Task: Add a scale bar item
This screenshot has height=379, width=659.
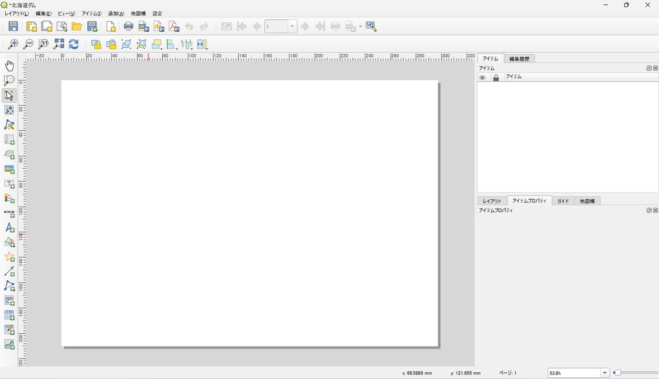Action: [x=9, y=213]
